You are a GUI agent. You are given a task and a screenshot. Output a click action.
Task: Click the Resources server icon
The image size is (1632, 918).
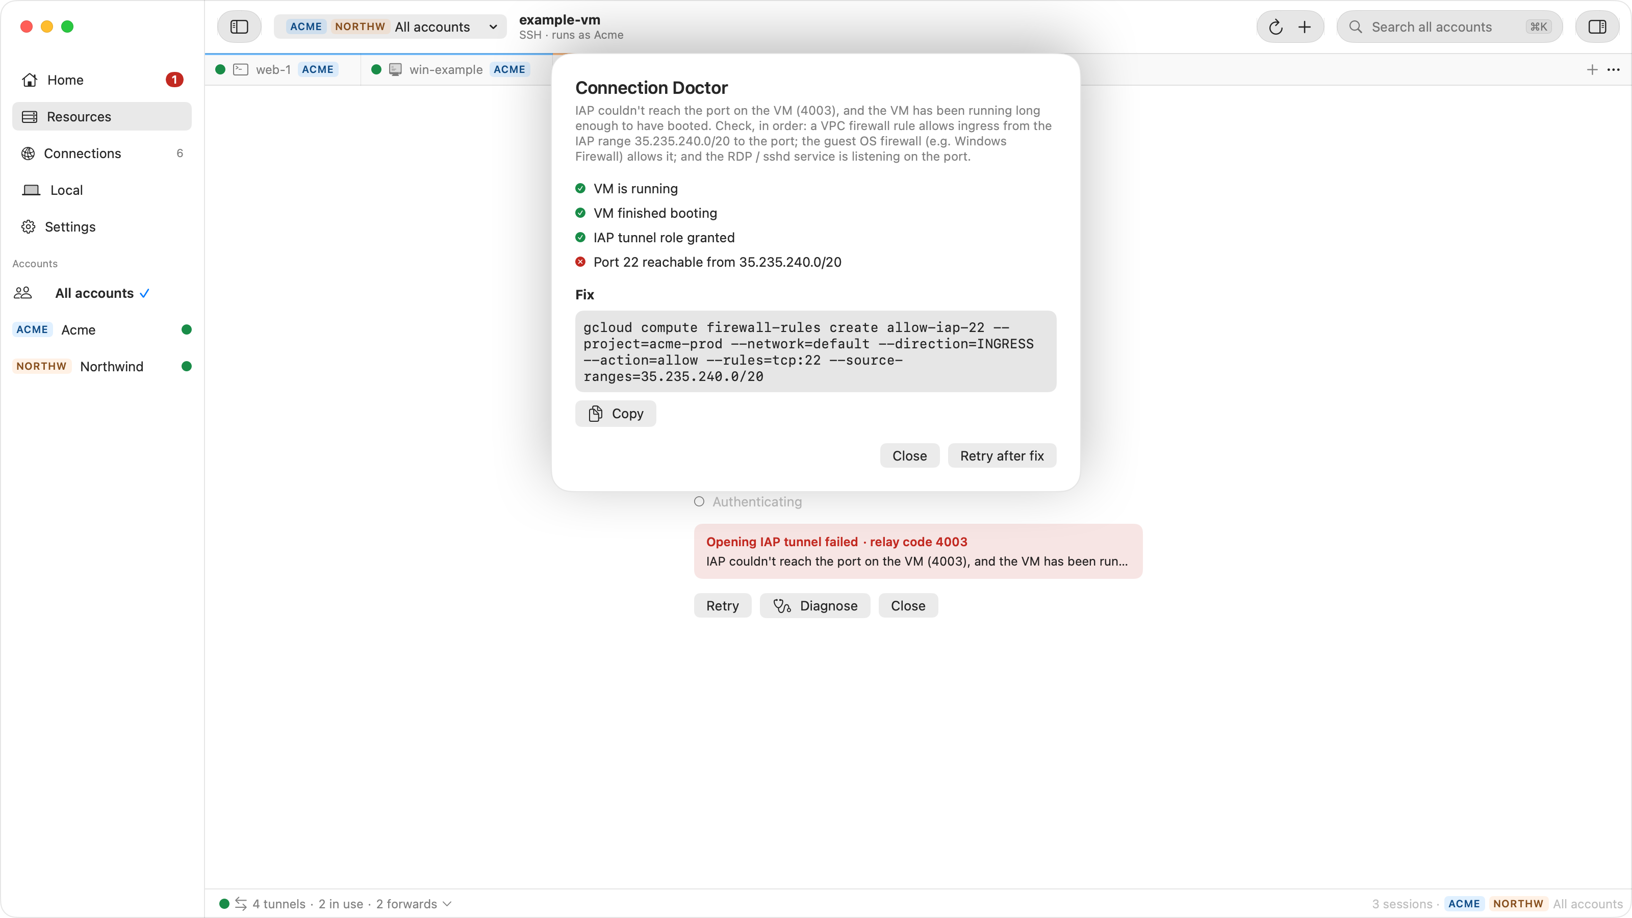point(29,117)
